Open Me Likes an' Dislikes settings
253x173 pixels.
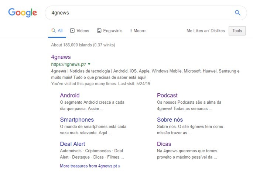(205, 31)
